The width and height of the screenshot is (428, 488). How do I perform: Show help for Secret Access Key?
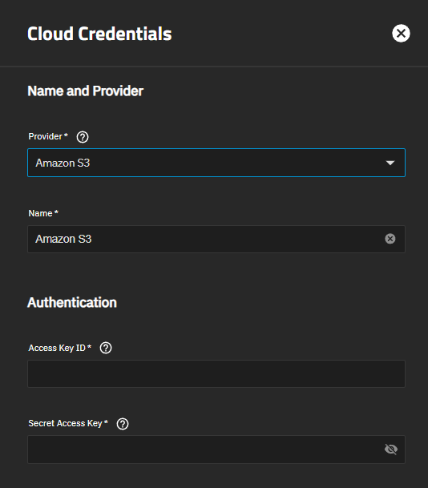(x=123, y=424)
